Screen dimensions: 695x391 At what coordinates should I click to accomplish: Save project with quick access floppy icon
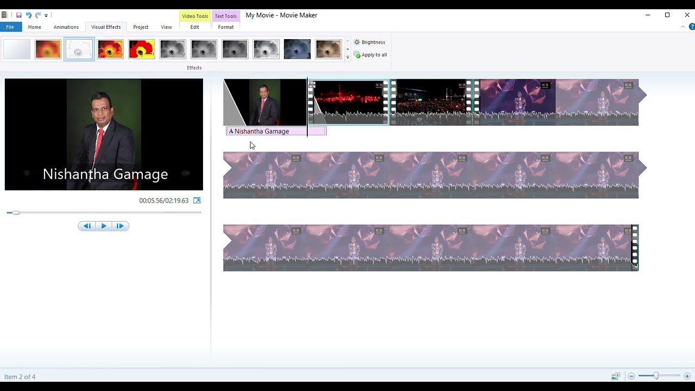coord(19,15)
